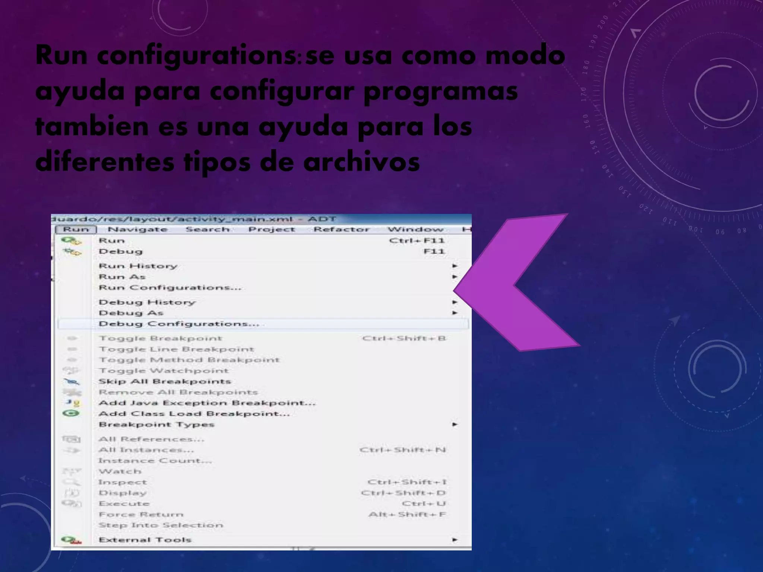Click the green Run icon beside Run entry
Screen dimensions: 763x572
pos(72,241)
